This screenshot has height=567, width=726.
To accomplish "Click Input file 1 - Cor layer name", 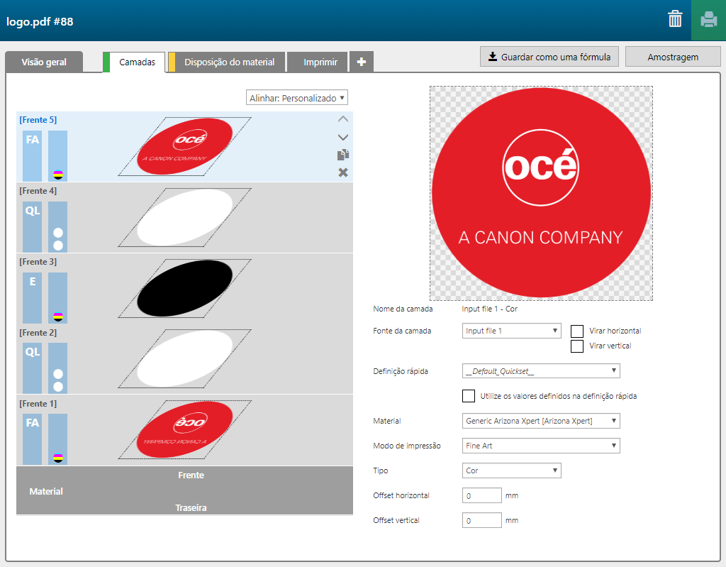I will pyautogui.click(x=489, y=309).
